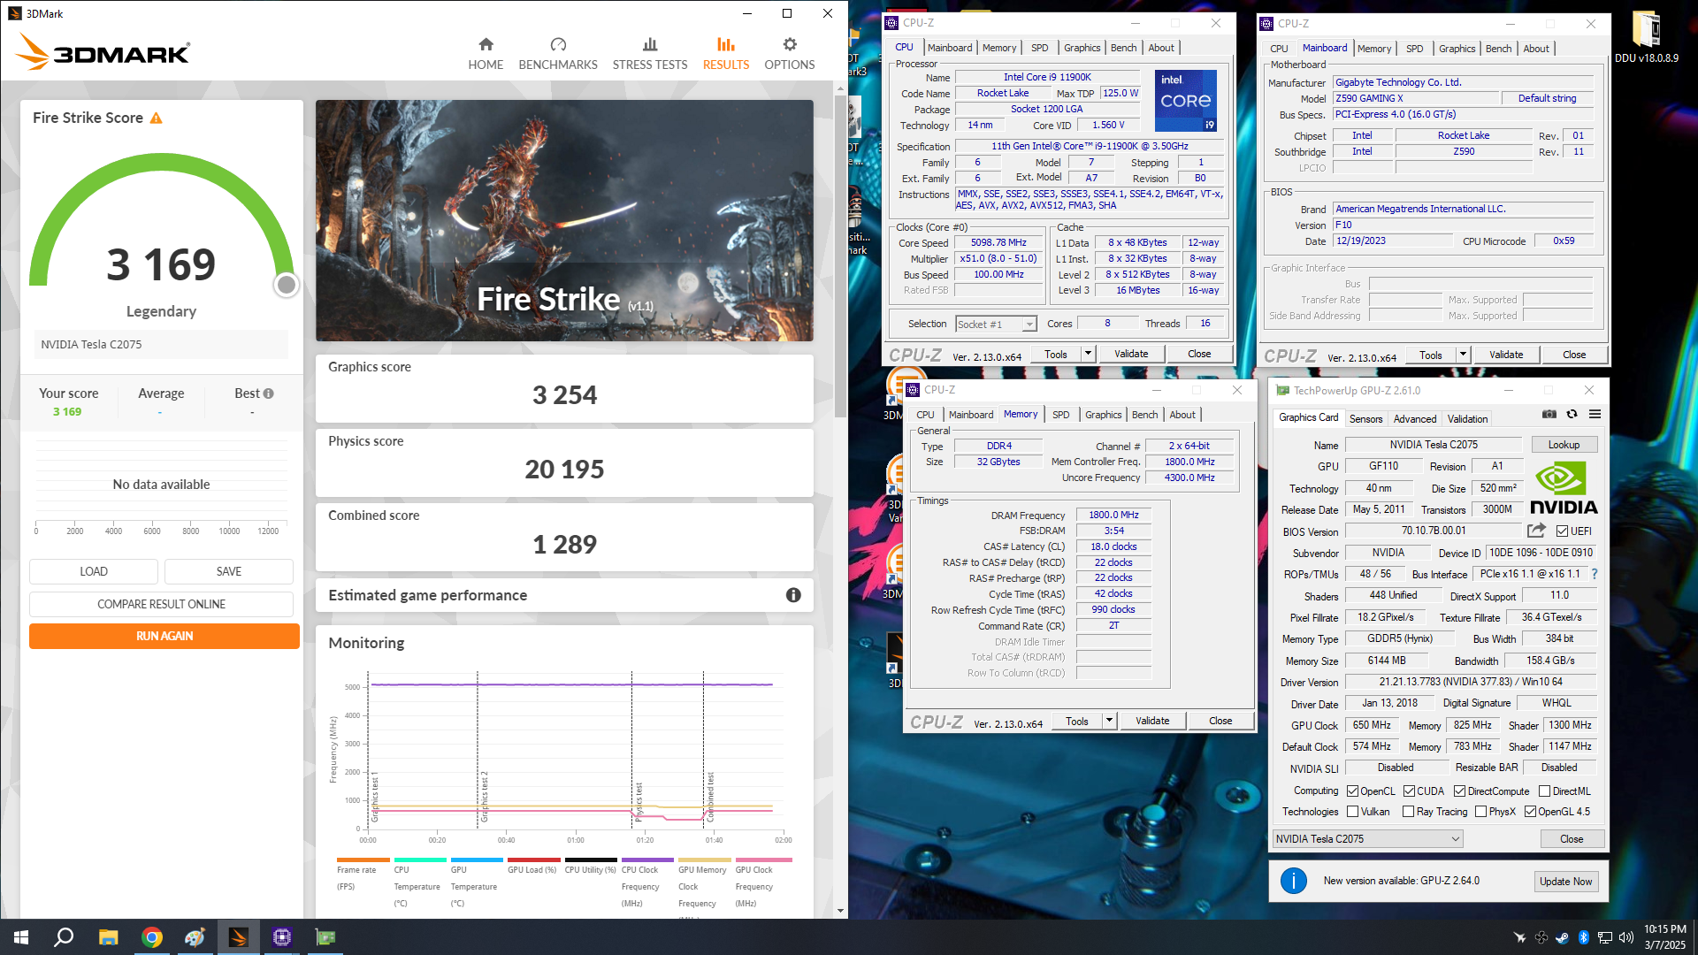Expand Tools dropdown arrow in CPU-Z CPU window
This screenshot has height=955, width=1698.
point(1089,354)
